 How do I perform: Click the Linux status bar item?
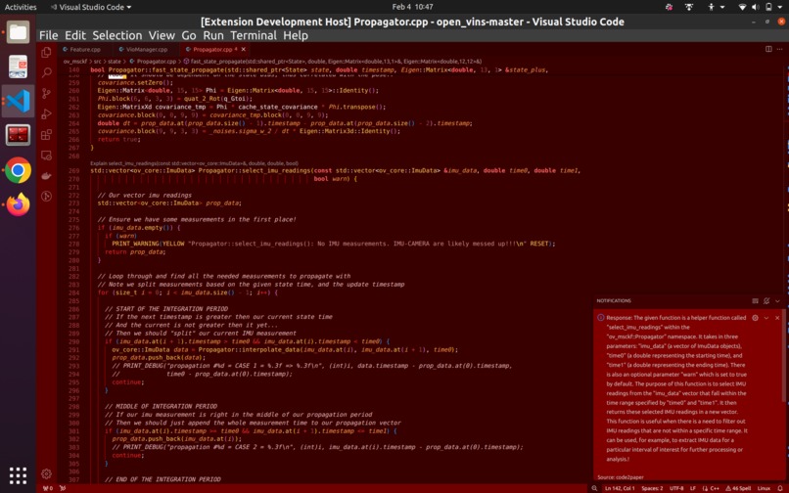pyautogui.click(x=764, y=488)
